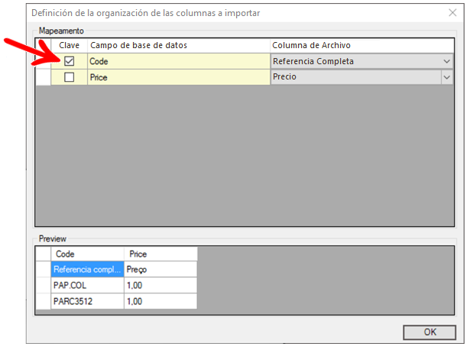The width and height of the screenshot is (470, 350).
Task: Click the Clave column header
Action: pyautogui.click(x=70, y=45)
